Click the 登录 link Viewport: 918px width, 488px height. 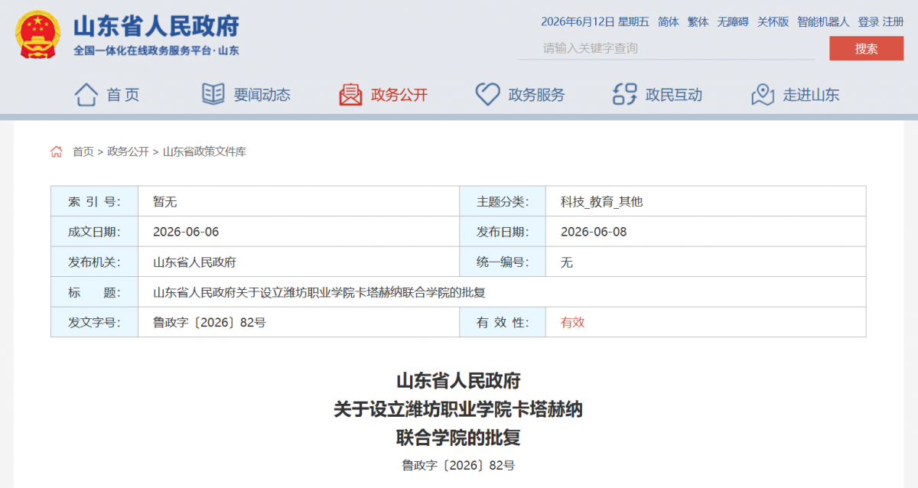(x=868, y=21)
